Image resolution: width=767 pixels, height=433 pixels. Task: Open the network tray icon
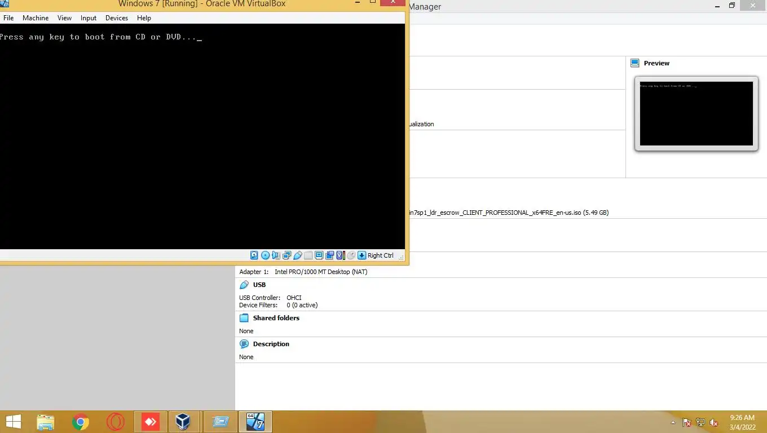tap(700, 422)
